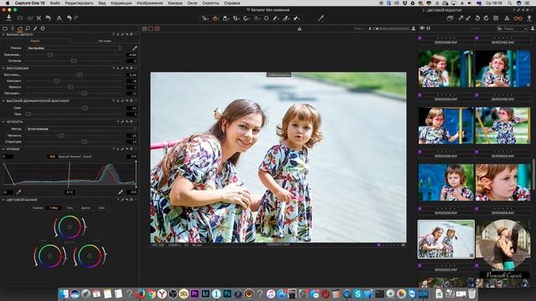
Task: Select the Keystone tool in cursor tools
Action: point(257,18)
